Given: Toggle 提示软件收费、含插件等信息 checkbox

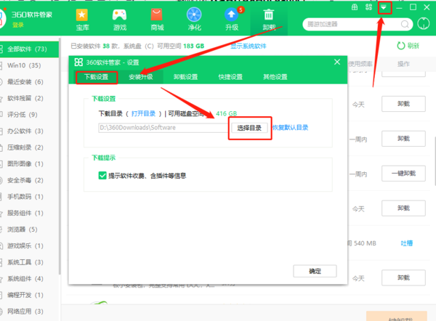Looking at the screenshot, I should [102, 175].
